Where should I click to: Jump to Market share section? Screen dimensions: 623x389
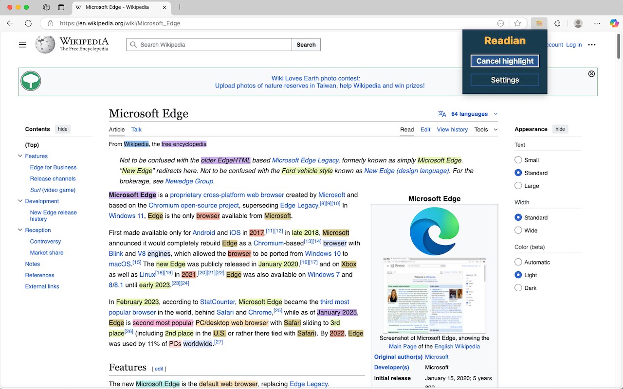pyautogui.click(x=47, y=252)
